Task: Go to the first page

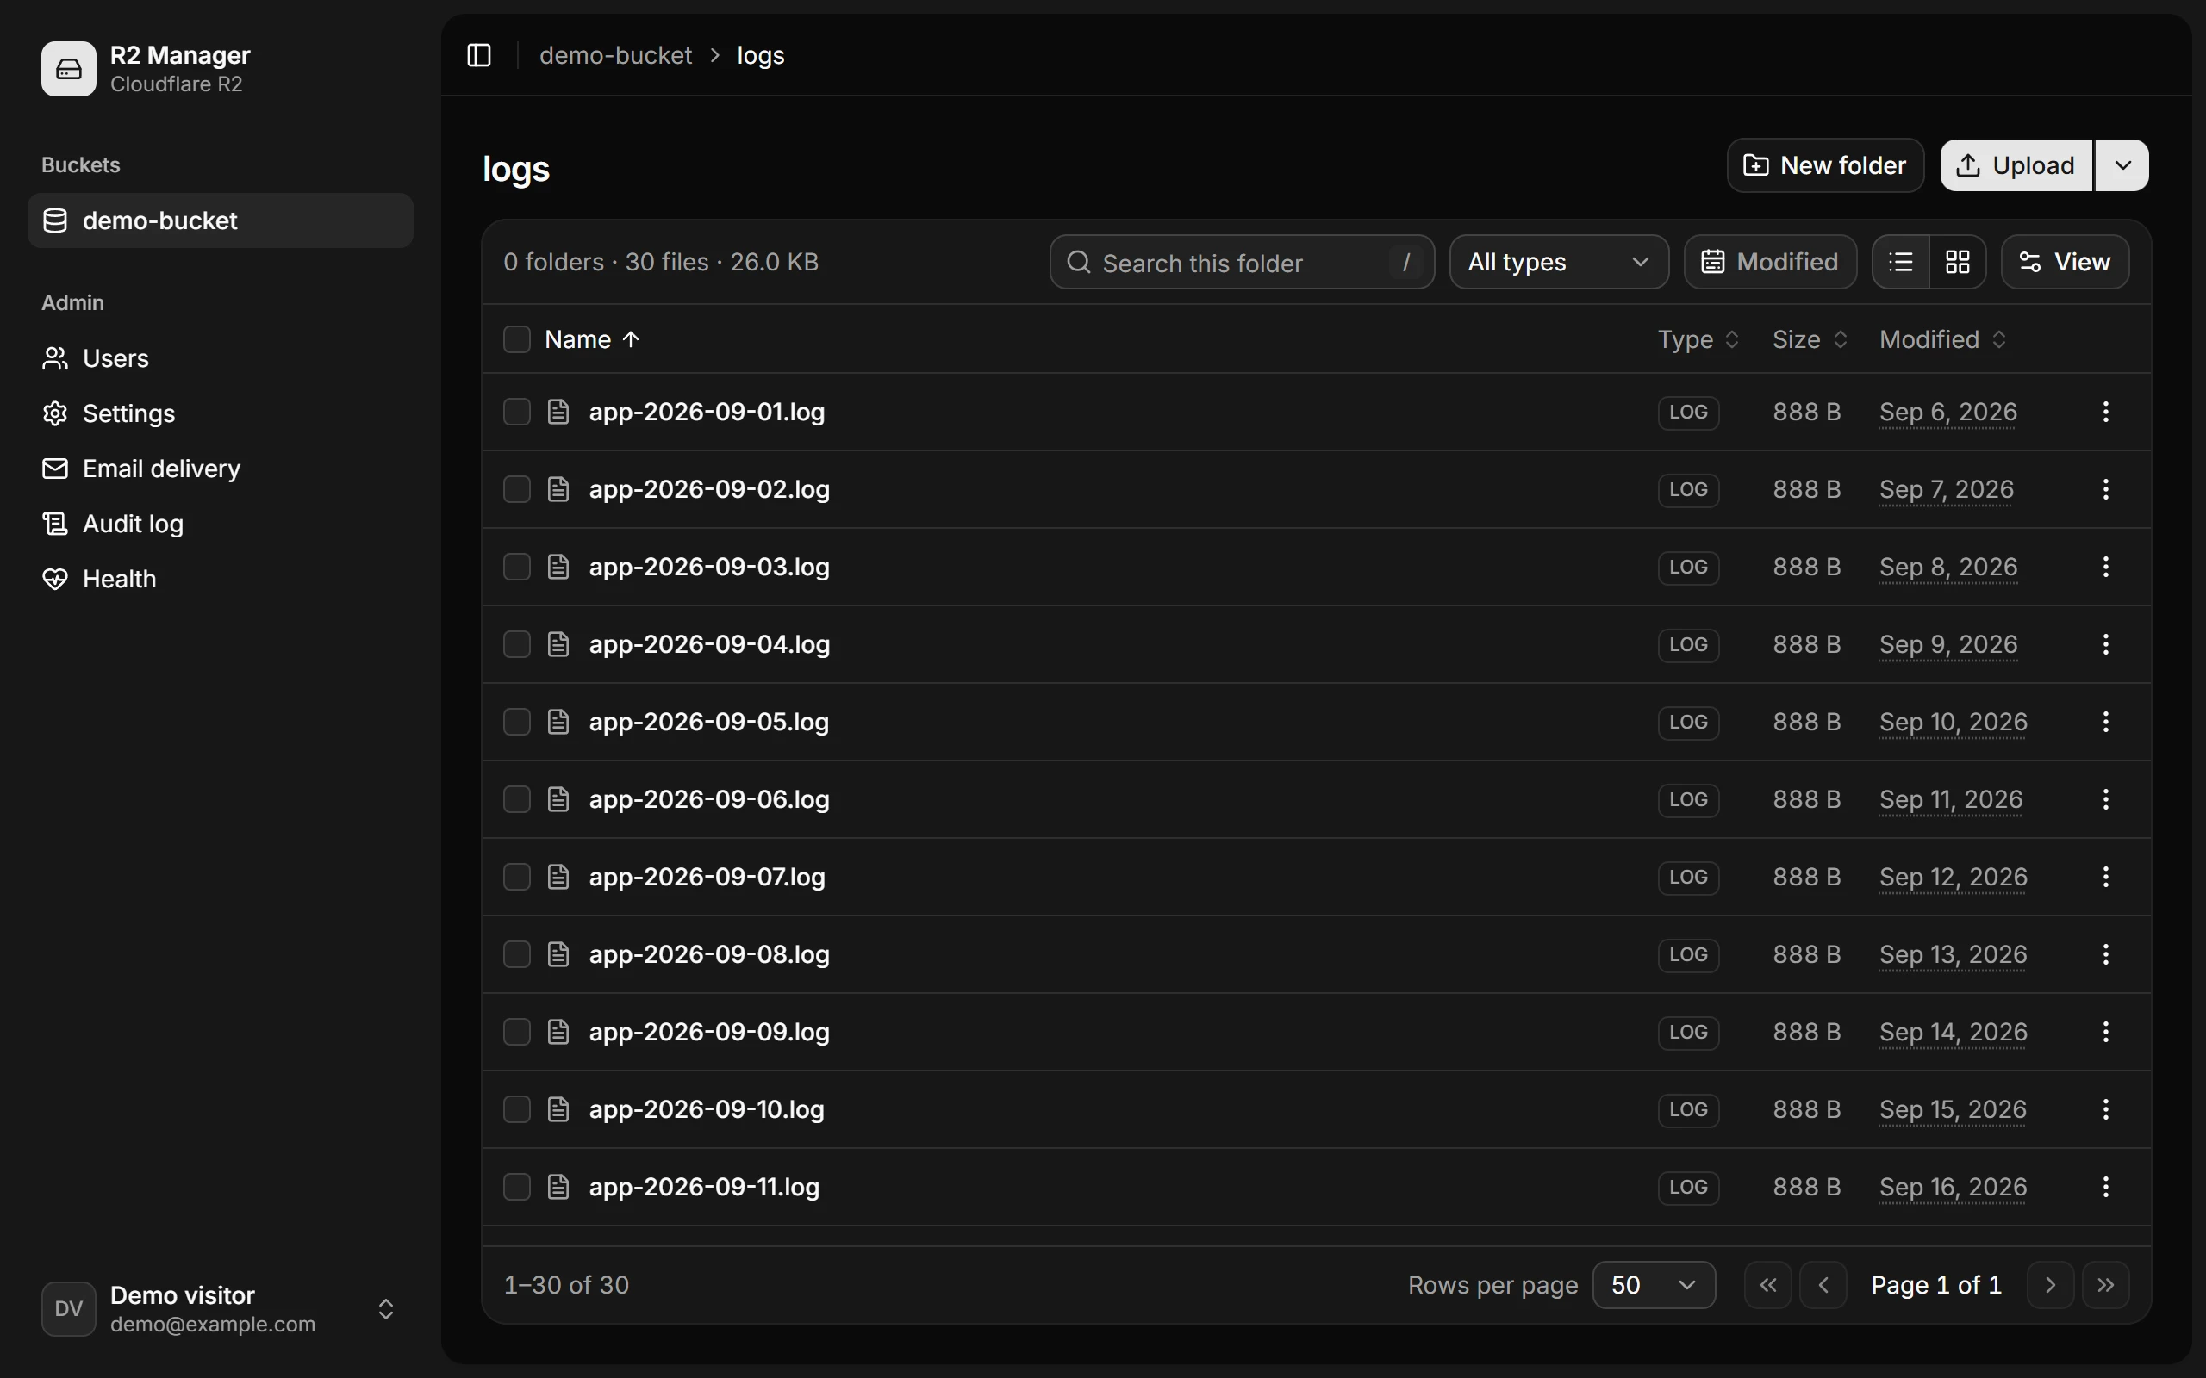Action: point(1767,1285)
